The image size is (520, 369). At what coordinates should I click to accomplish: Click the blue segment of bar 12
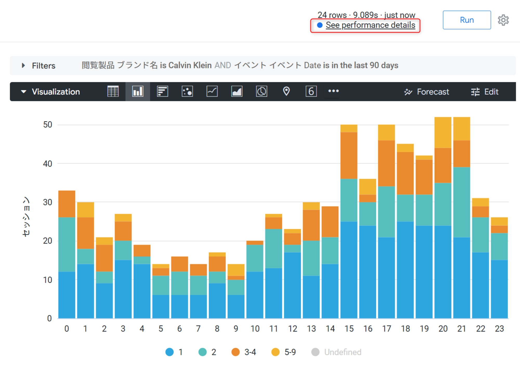click(x=292, y=285)
